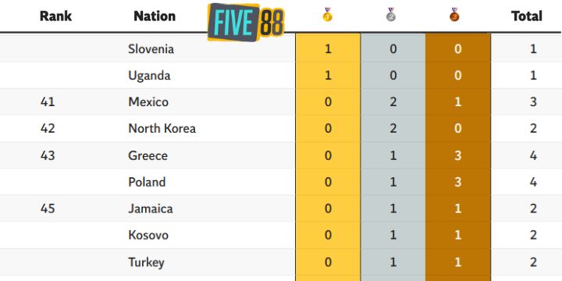Click the Greece row name
Viewport: 562px width, 281px height.
tap(148, 155)
